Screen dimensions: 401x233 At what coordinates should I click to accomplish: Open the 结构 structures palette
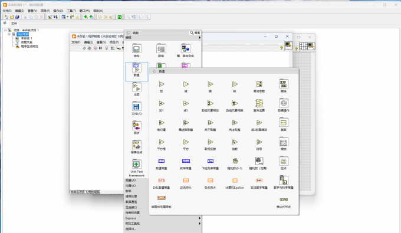coord(137,48)
